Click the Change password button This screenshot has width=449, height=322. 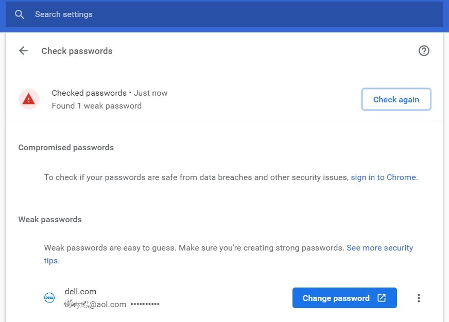click(x=336, y=298)
